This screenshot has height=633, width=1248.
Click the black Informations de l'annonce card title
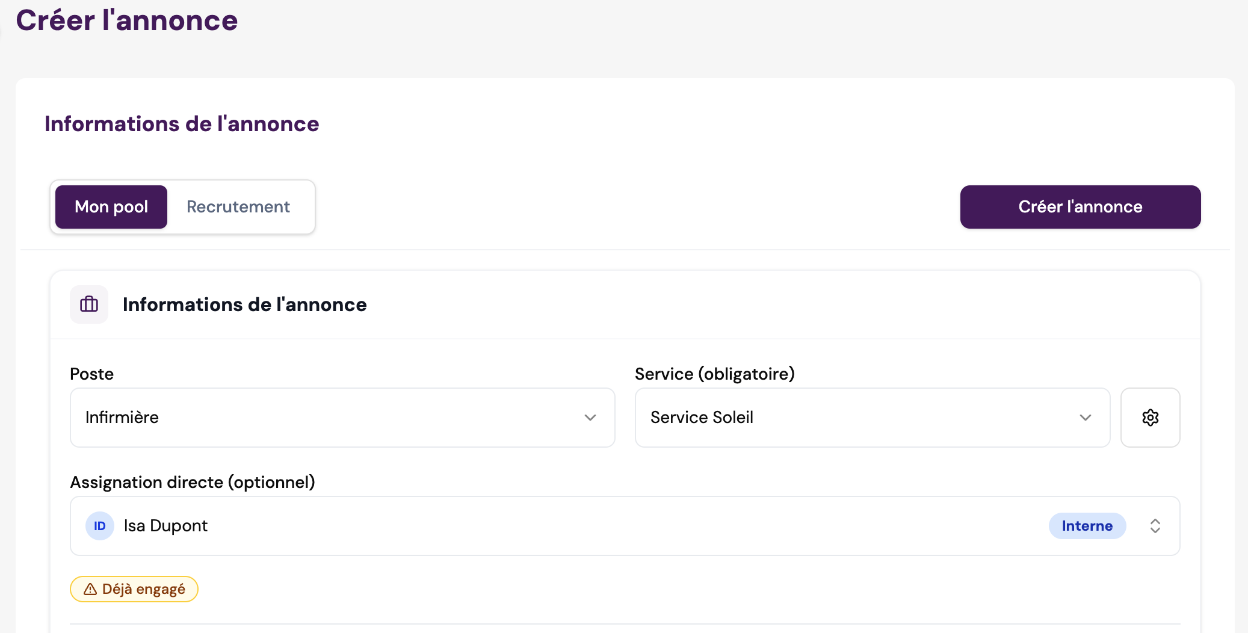point(245,304)
